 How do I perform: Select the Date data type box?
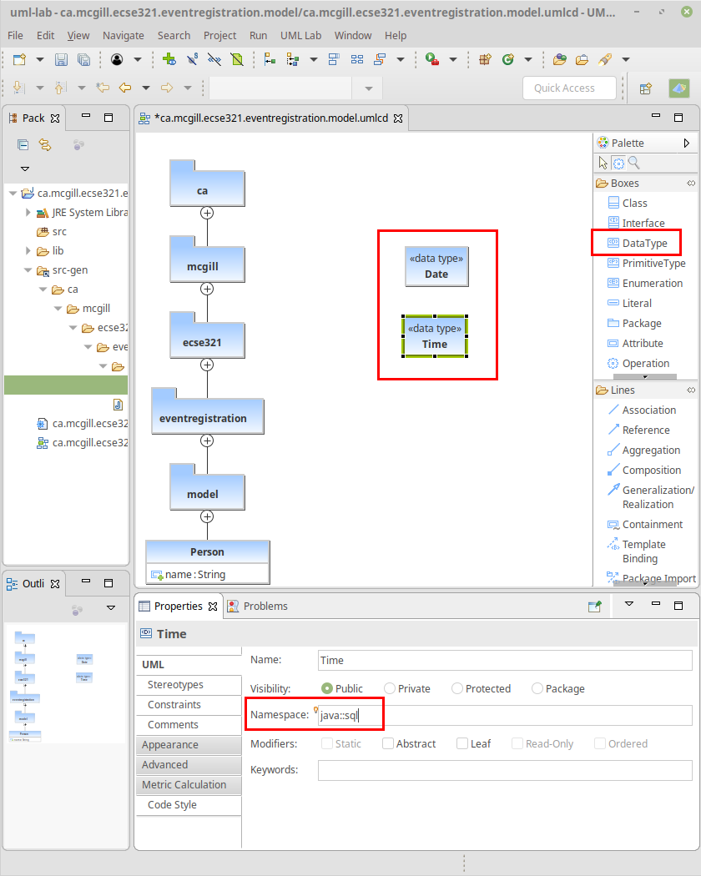click(x=436, y=266)
